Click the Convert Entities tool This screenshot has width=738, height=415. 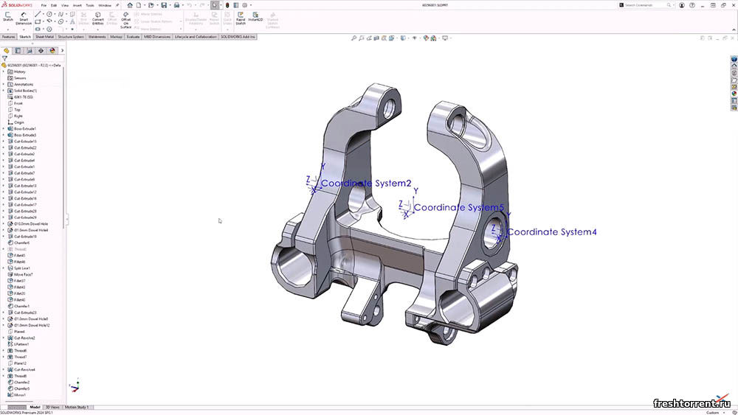click(x=97, y=18)
